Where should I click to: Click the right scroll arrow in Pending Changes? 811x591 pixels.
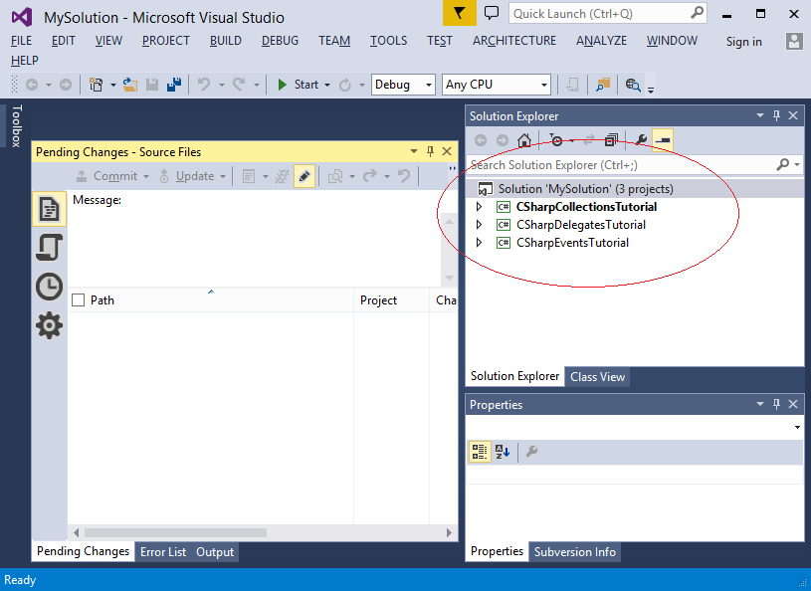(449, 532)
